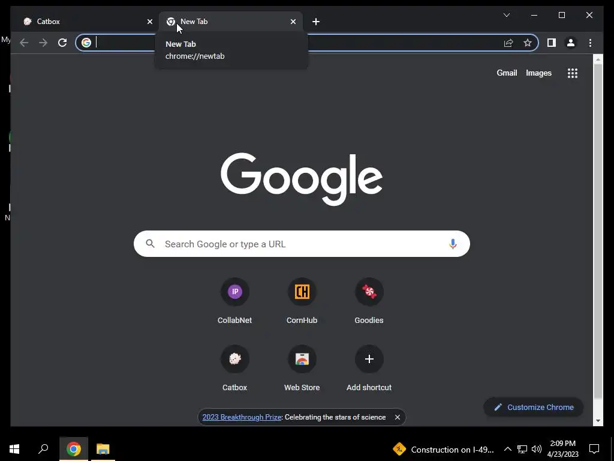
Task: Start voice search with the microphone
Action: [453, 244]
